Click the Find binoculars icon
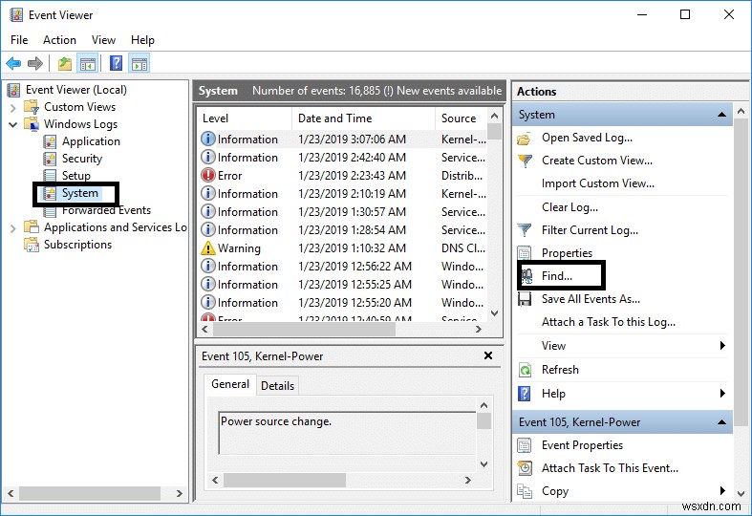 (526, 277)
